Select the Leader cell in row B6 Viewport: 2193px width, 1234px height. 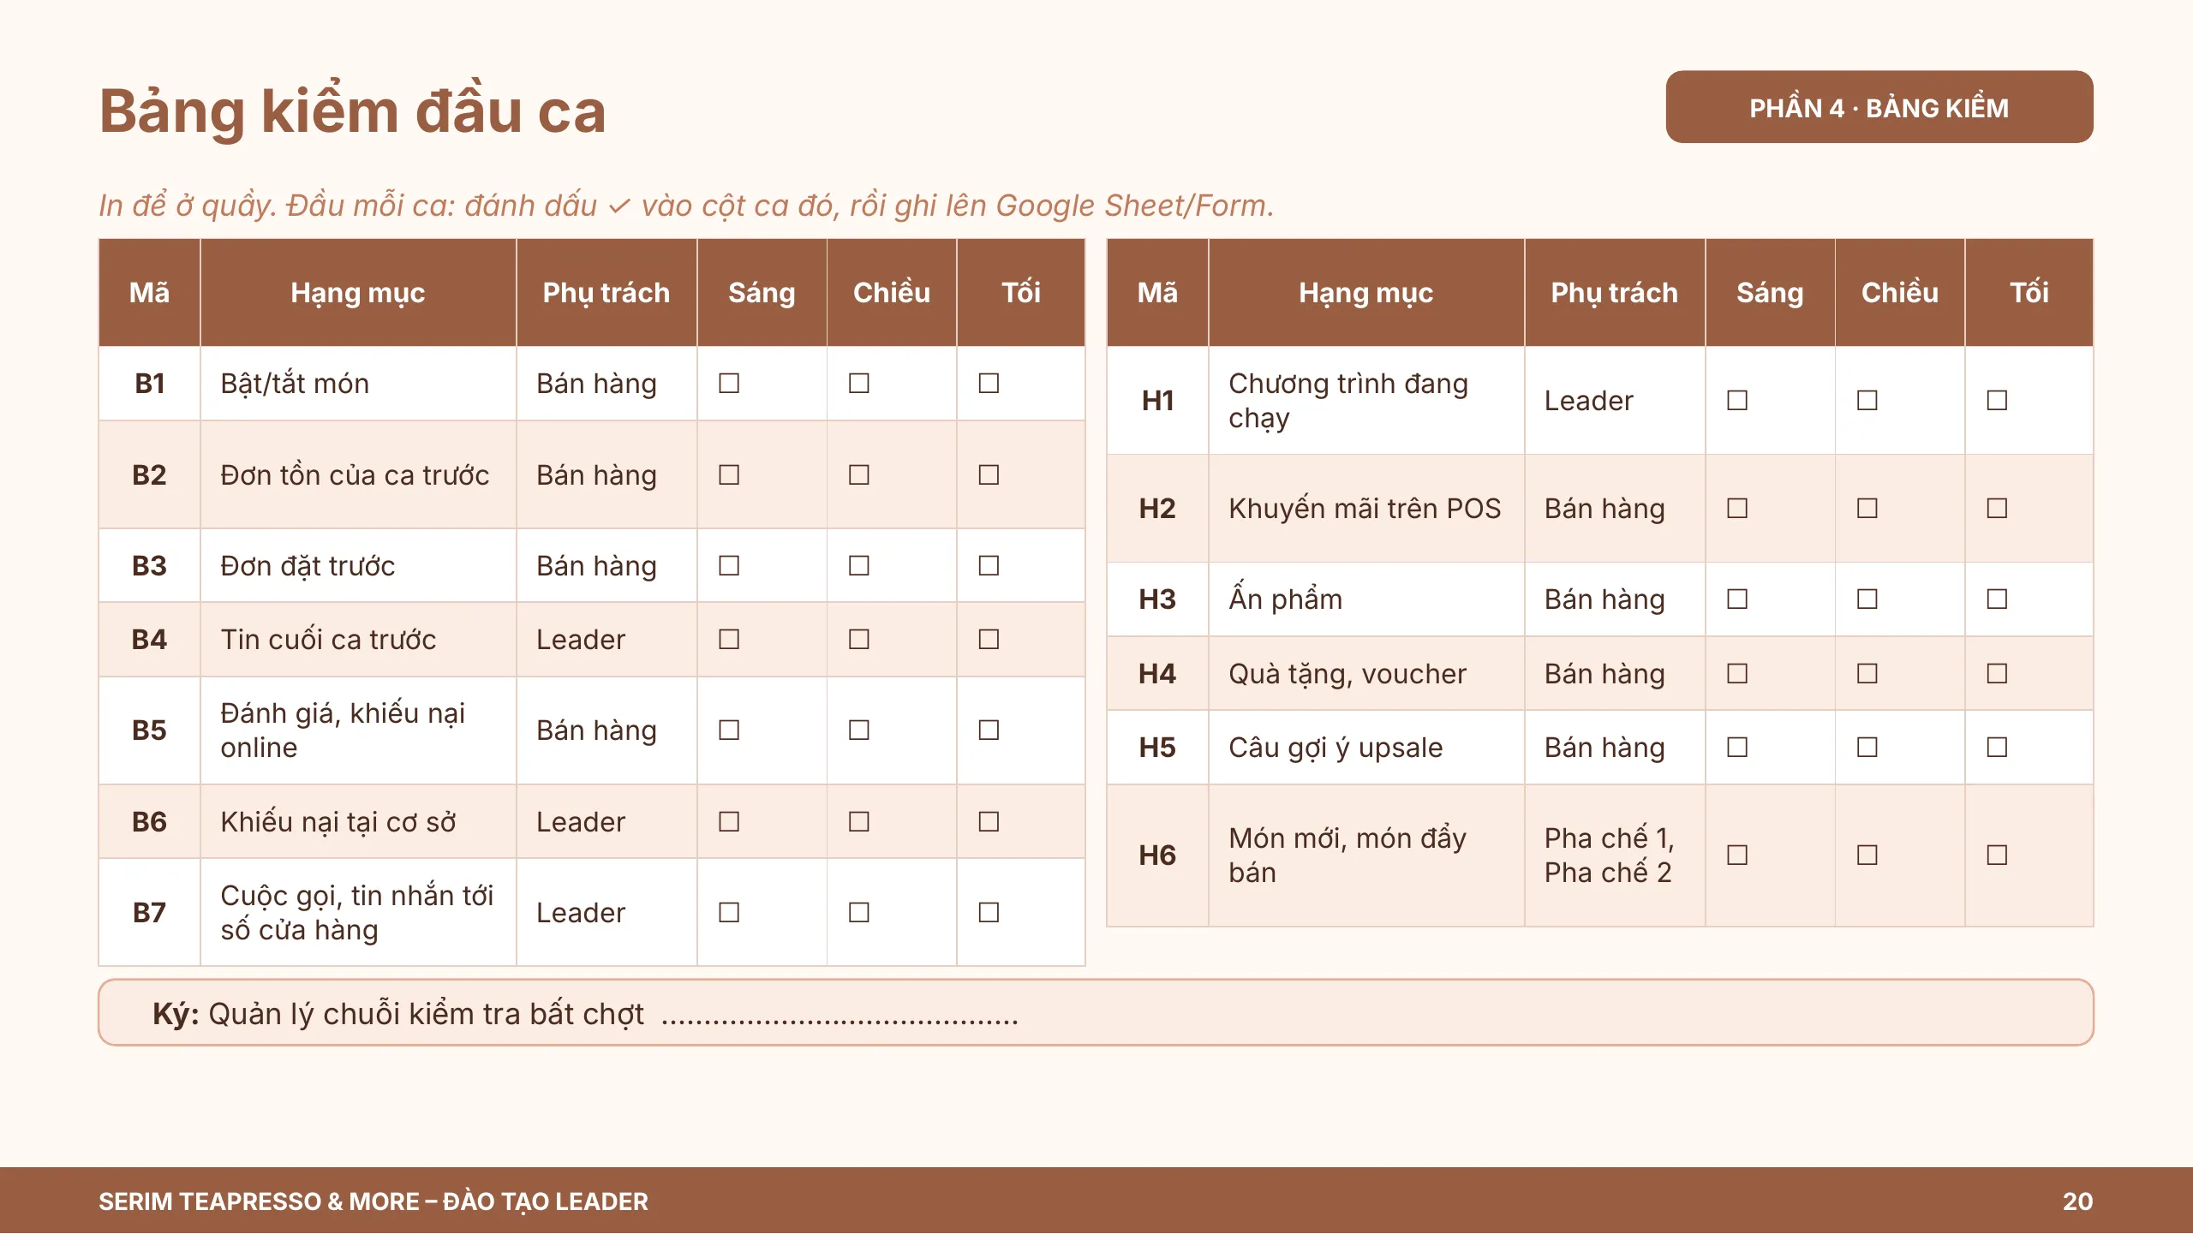click(x=607, y=821)
